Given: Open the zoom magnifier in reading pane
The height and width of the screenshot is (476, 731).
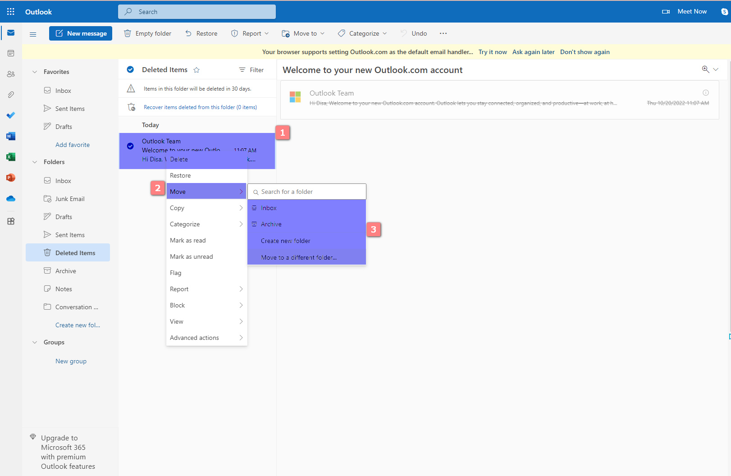Looking at the screenshot, I should tap(705, 69).
